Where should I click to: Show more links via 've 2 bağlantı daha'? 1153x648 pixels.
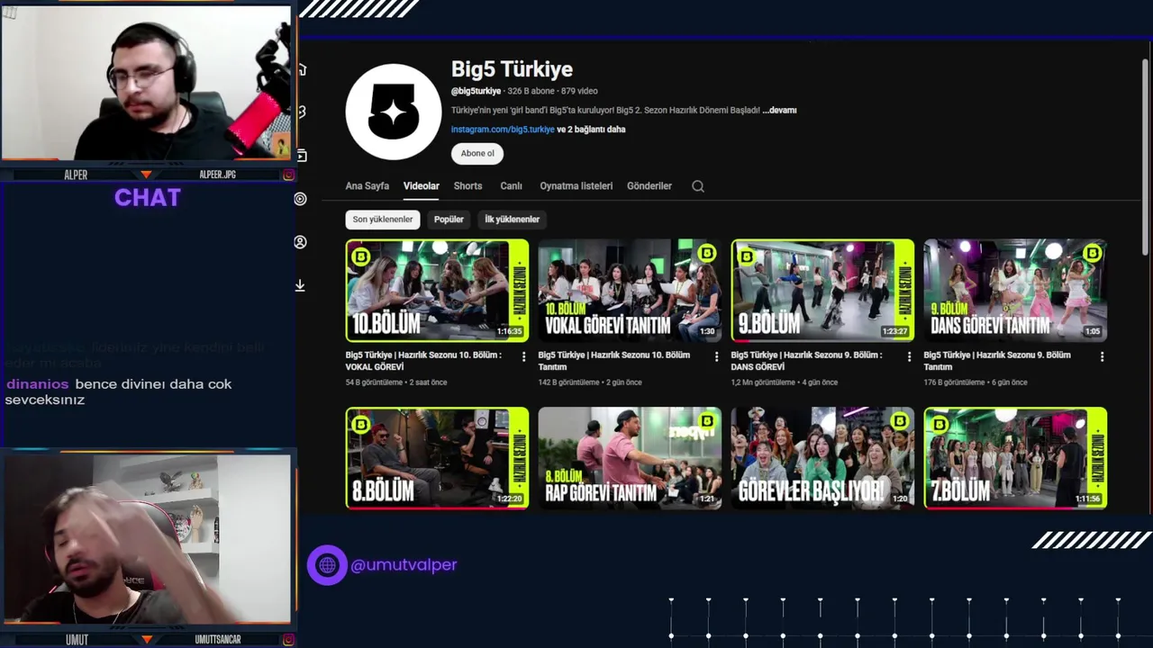click(x=591, y=130)
